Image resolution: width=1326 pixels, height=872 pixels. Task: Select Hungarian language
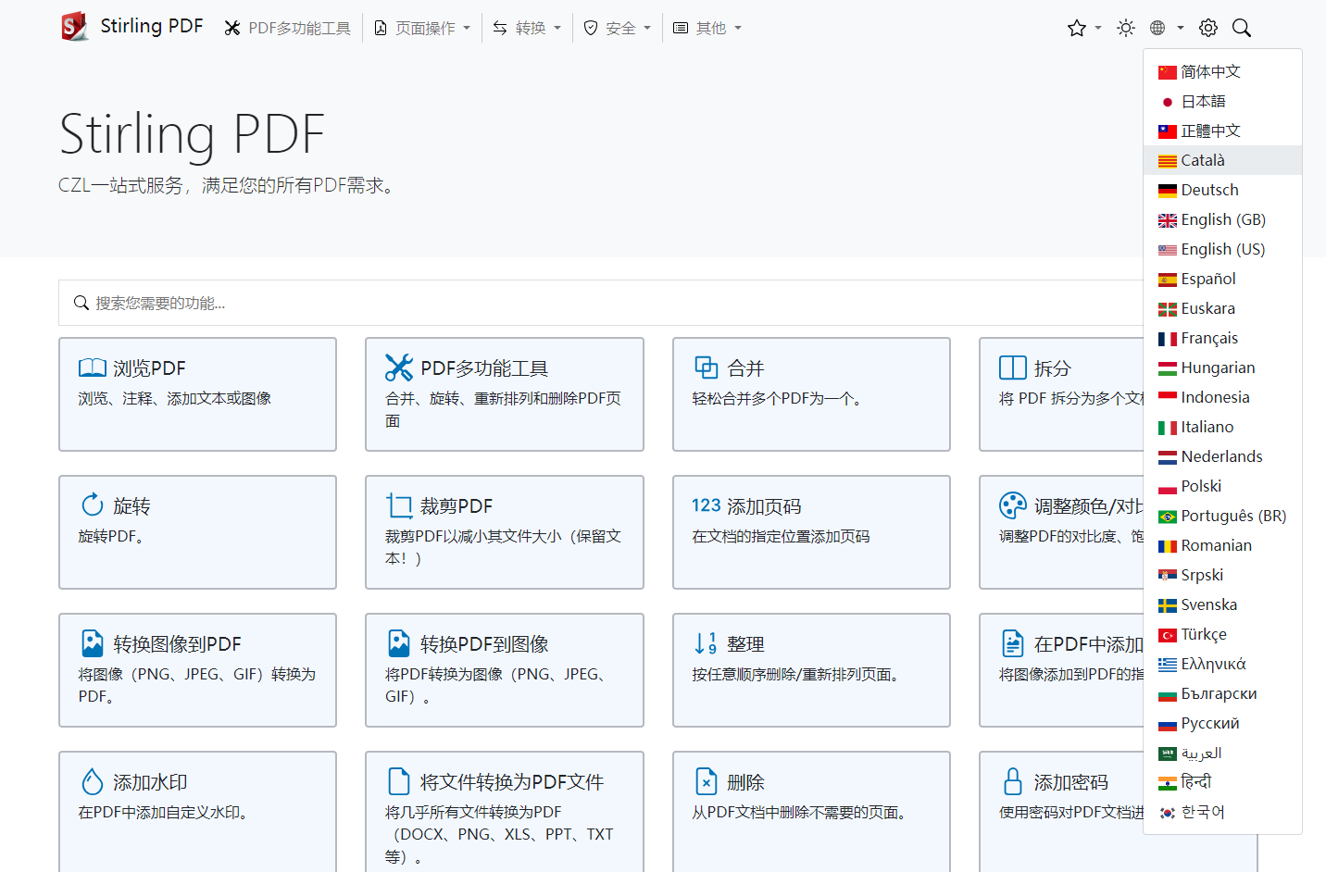(1222, 367)
